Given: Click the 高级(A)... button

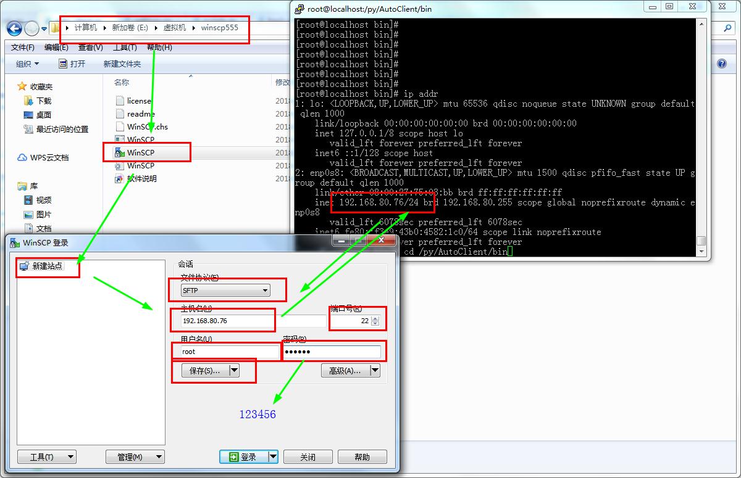Looking at the screenshot, I should point(345,371).
